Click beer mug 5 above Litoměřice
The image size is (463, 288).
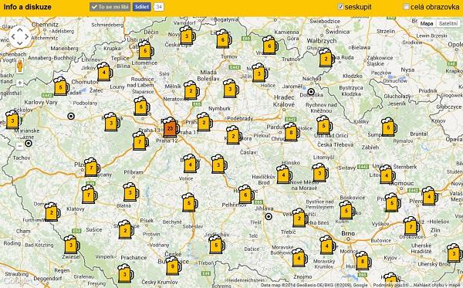(146, 50)
